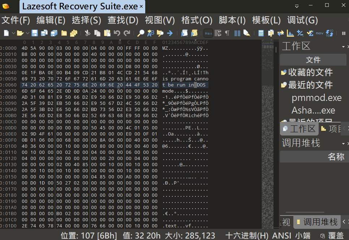
Task: Click the 文件 column header in workspace
Action: point(313,60)
